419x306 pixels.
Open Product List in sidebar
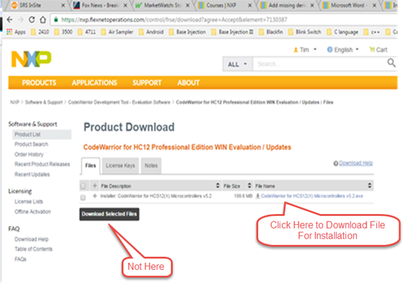tap(28, 134)
